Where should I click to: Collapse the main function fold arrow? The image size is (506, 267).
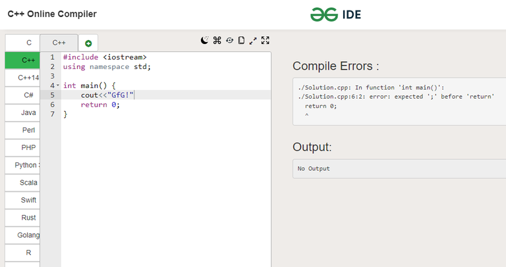[58, 85]
